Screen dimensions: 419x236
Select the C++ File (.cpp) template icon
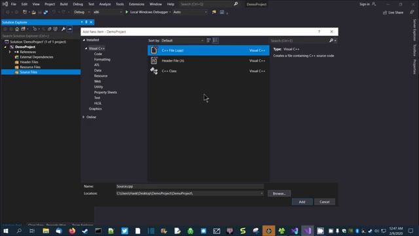(154, 50)
